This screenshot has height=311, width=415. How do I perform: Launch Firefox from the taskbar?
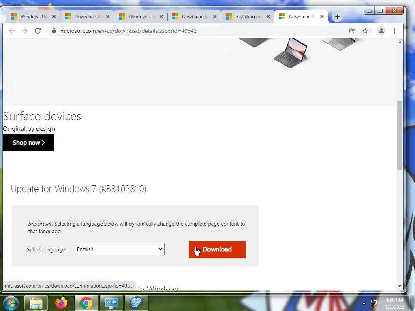coord(61,303)
